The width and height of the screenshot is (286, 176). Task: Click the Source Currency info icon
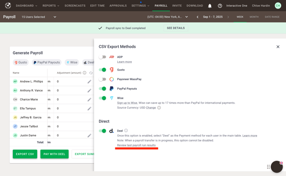click(159, 108)
